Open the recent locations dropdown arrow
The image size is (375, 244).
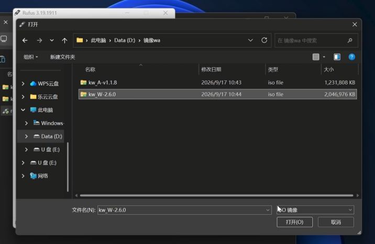click(52, 40)
